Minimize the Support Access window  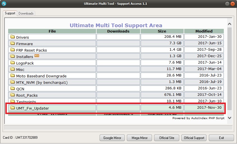(227, 4)
